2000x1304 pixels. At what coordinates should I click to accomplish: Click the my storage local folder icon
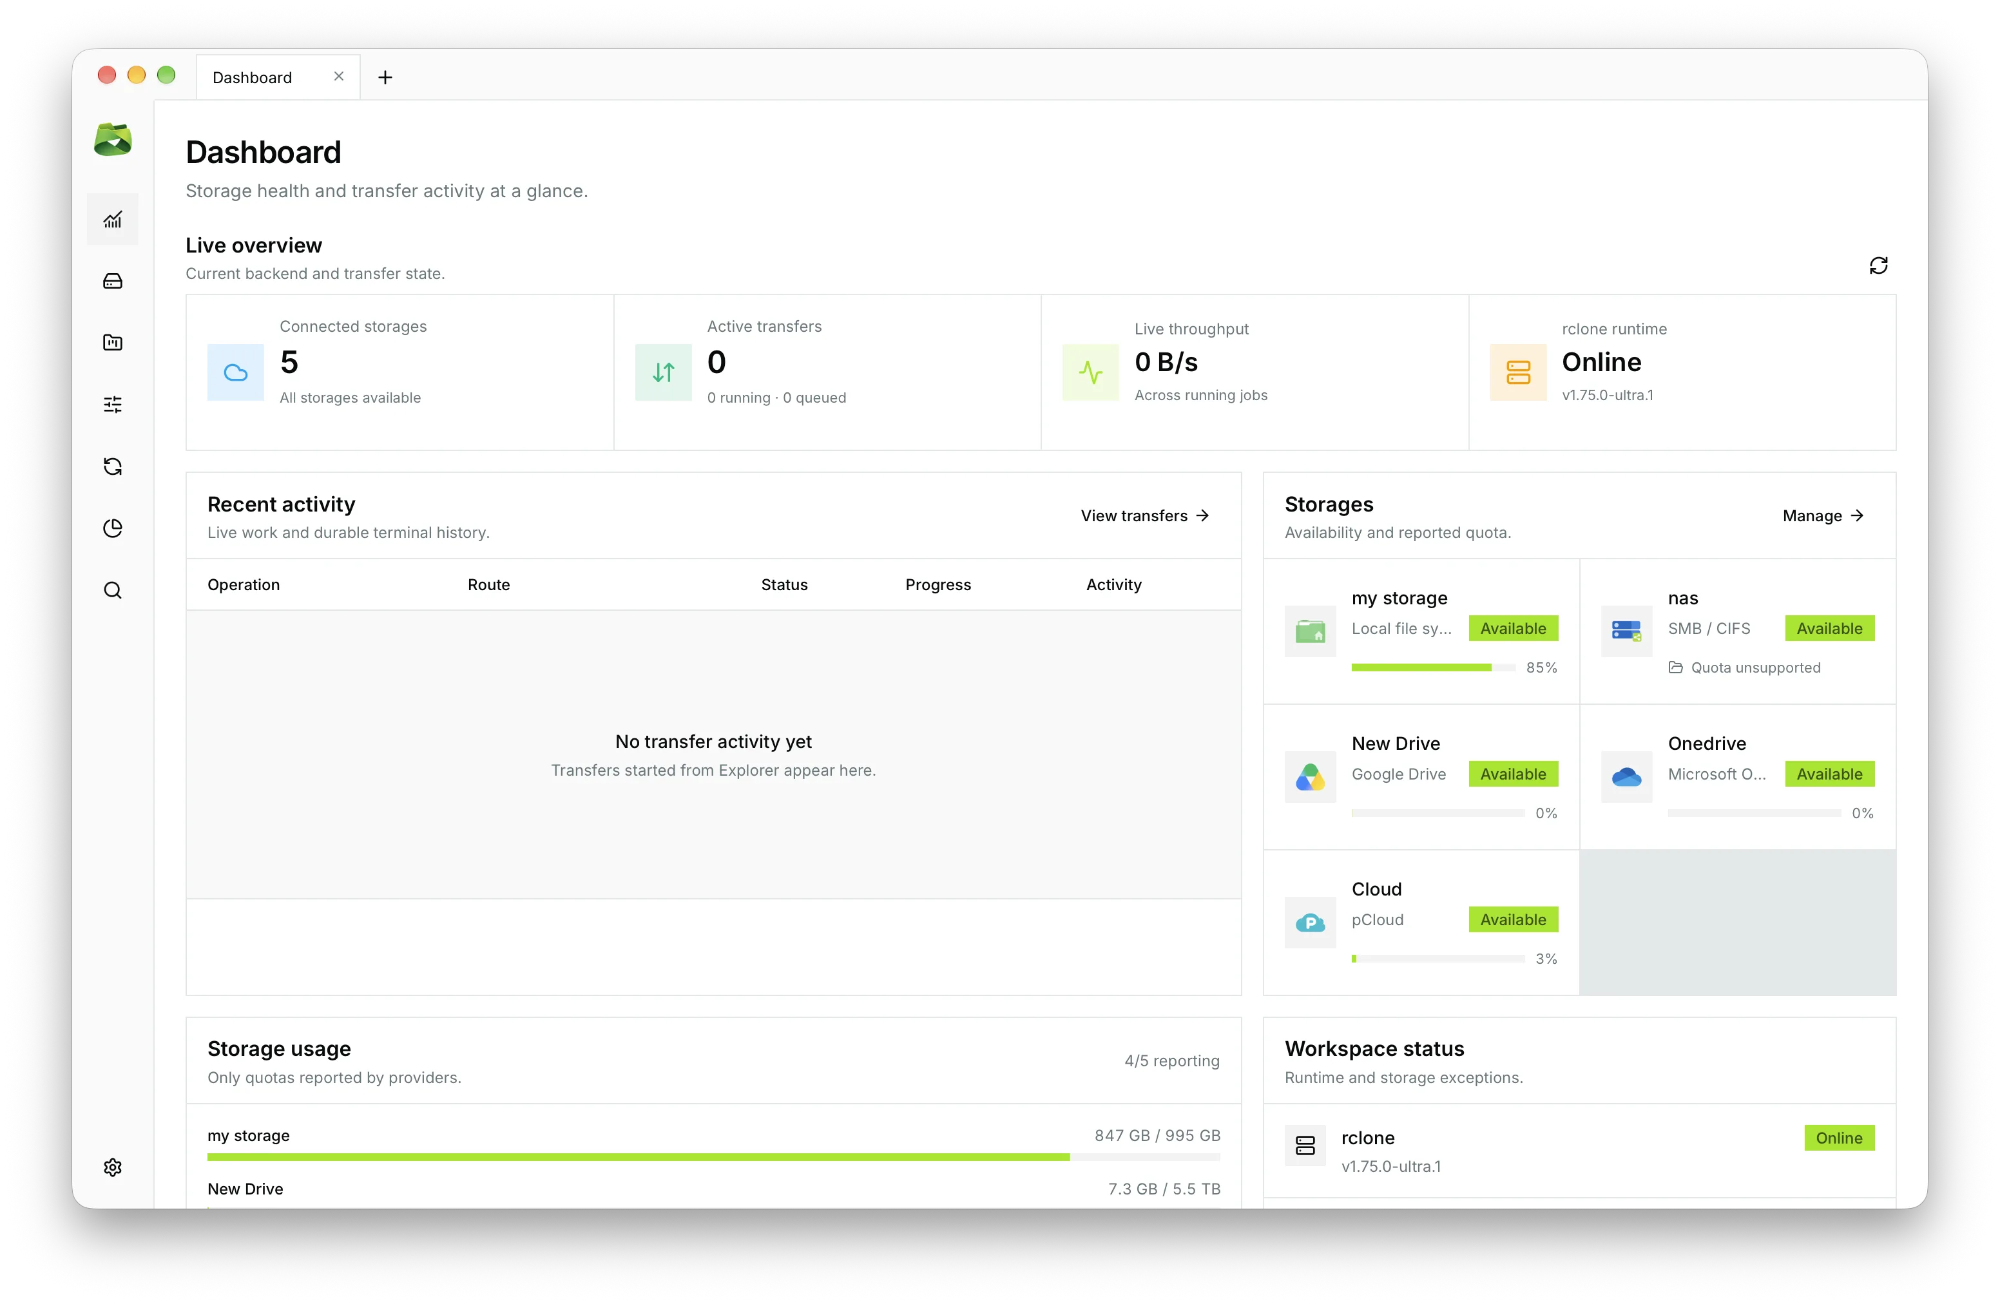point(1310,631)
